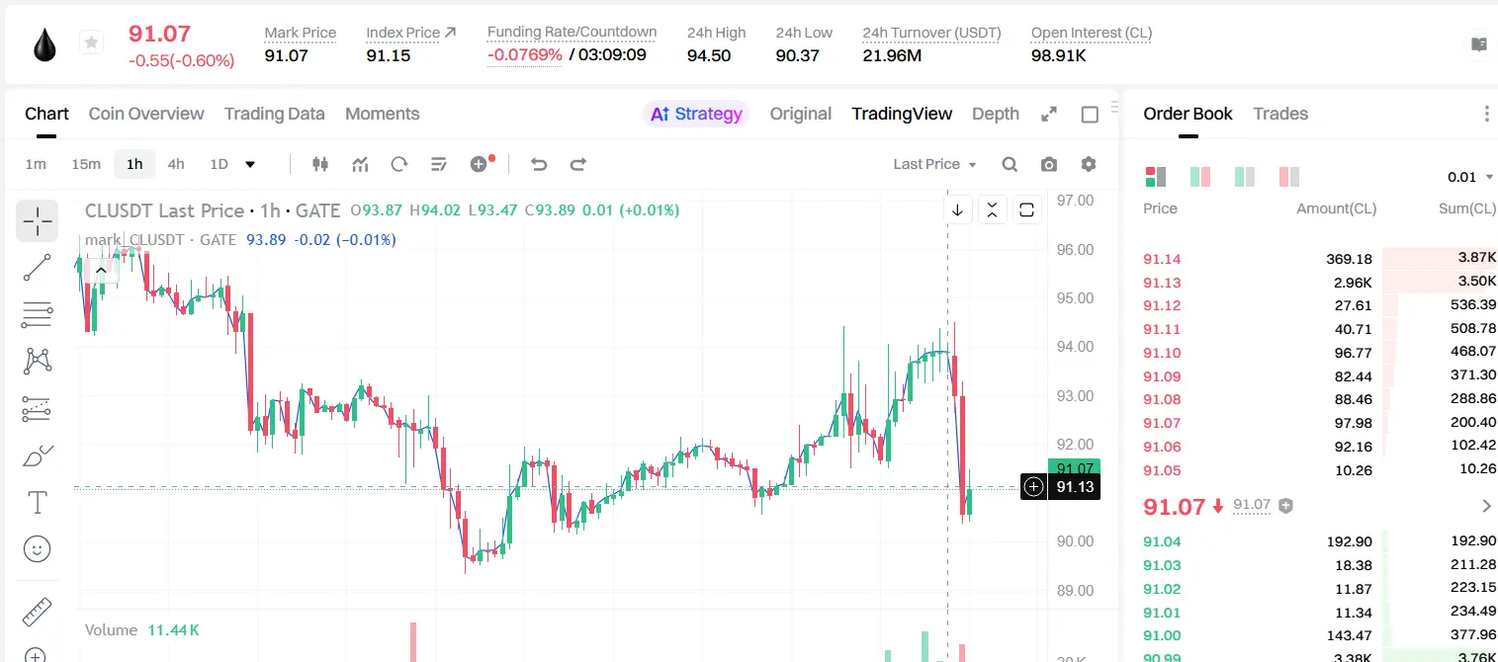Click the down arrow chart button
The width and height of the screenshot is (1498, 662).
(957, 209)
